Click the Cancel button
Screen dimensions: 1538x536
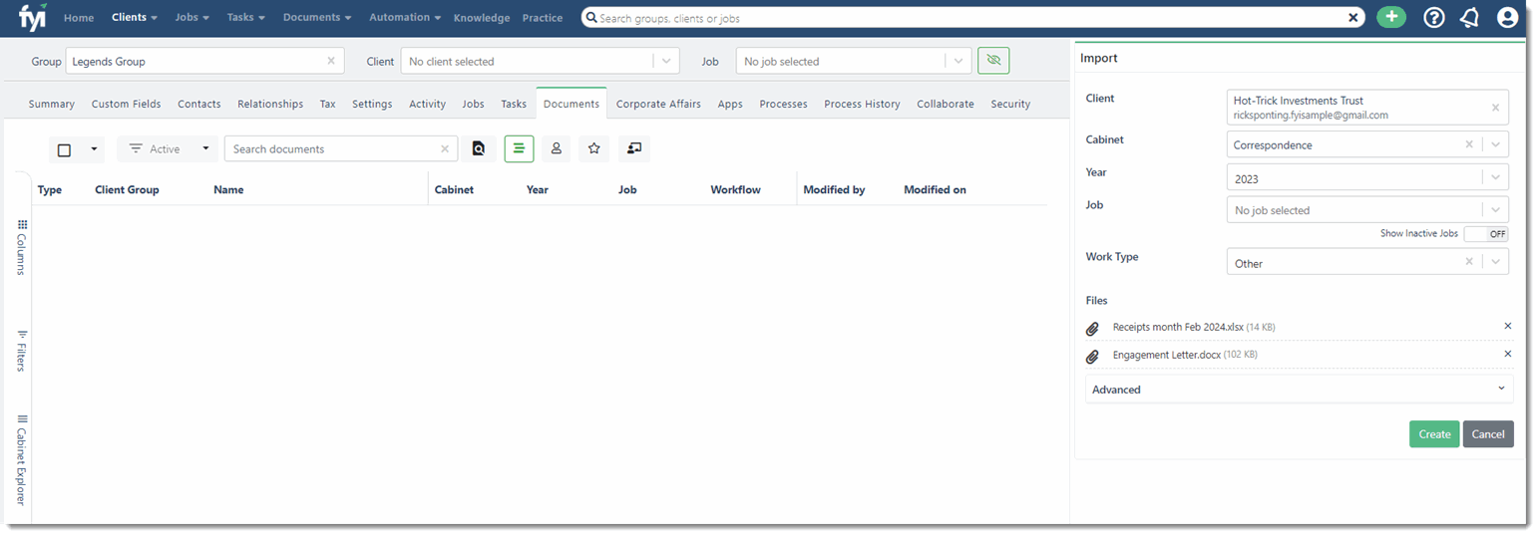1488,434
